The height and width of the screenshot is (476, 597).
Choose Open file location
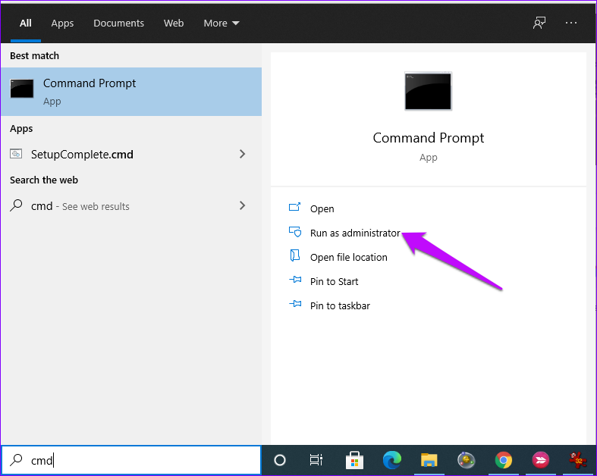pos(349,257)
